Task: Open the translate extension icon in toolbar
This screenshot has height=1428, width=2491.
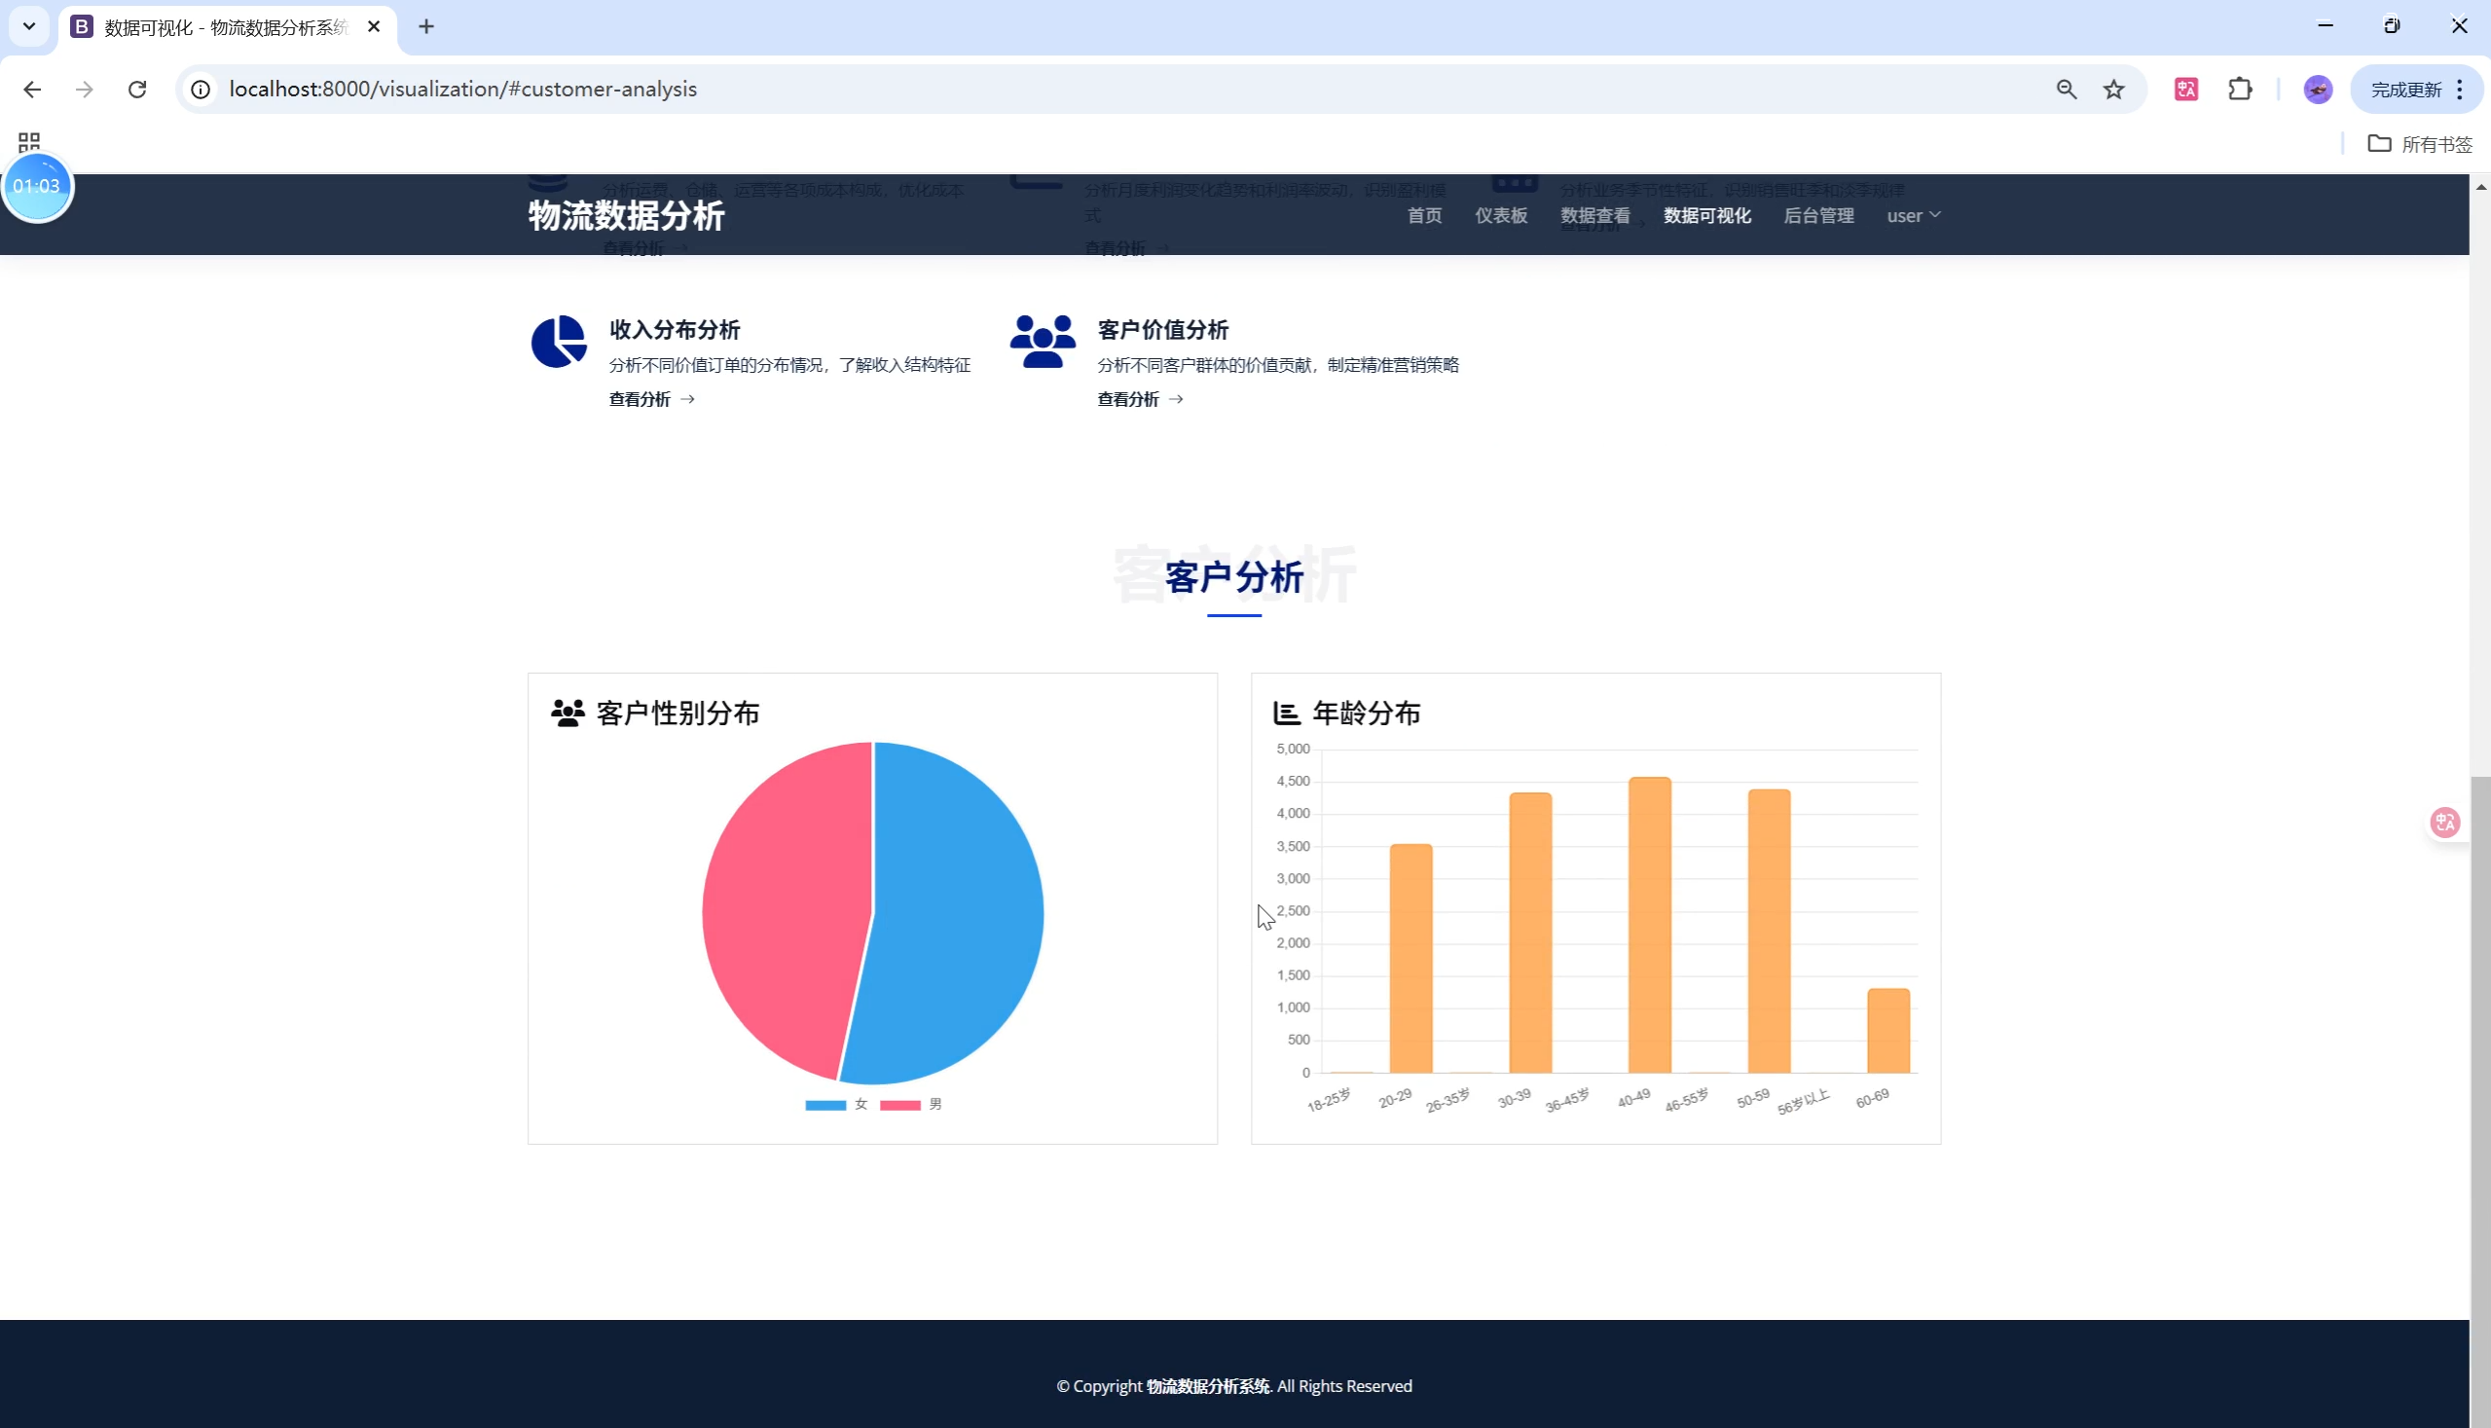Action: (2186, 90)
